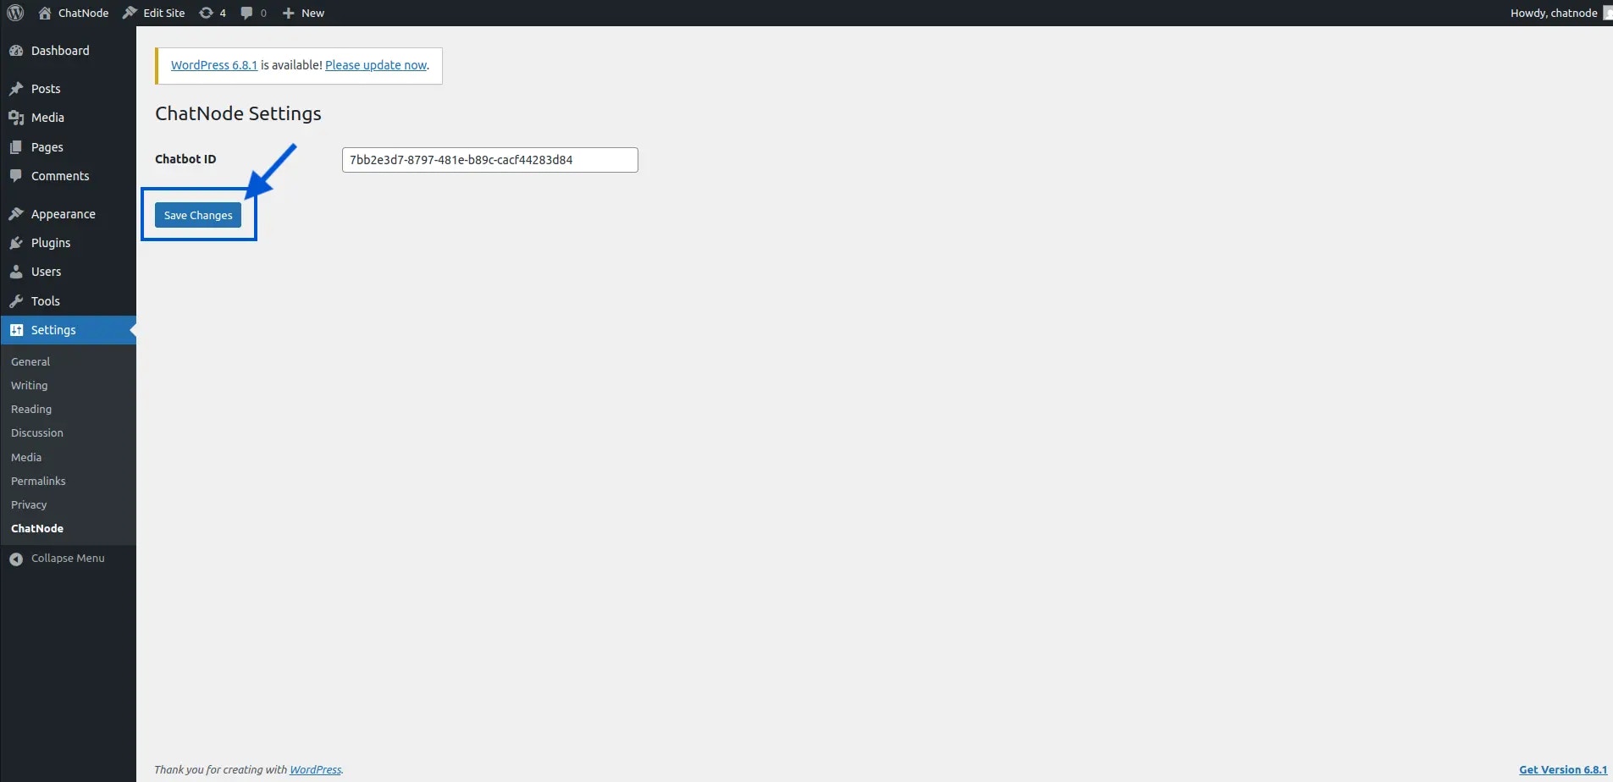This screenshot has width=1613, height=782.
Task: Click the Collapse Menu label
Action: (x=68, y=559)
